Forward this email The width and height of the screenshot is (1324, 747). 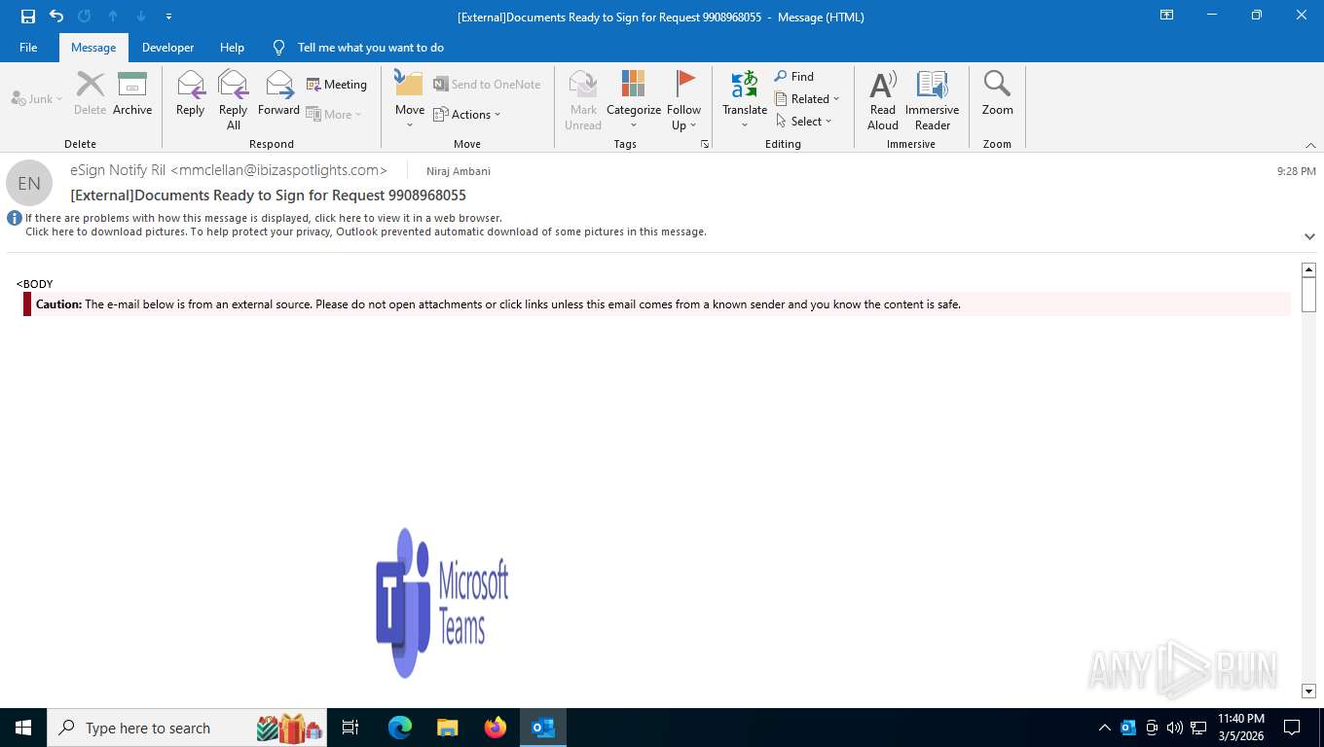278,93
